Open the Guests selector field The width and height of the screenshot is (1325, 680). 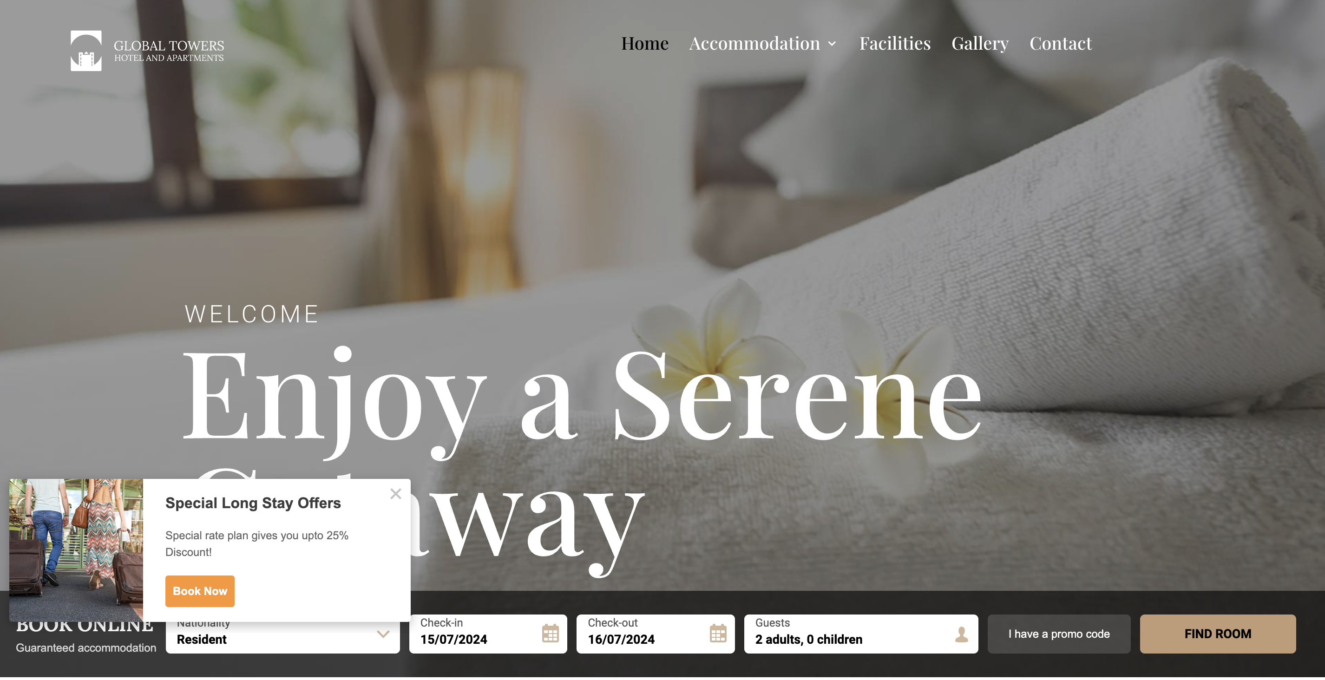[x=860, y=634]
